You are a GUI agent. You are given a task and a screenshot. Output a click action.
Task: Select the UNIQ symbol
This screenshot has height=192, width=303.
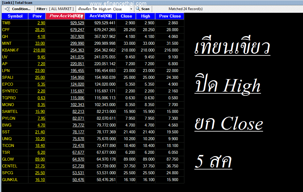pos(7,139)
